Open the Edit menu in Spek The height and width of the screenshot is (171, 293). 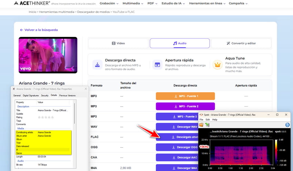tap(208, 119)
